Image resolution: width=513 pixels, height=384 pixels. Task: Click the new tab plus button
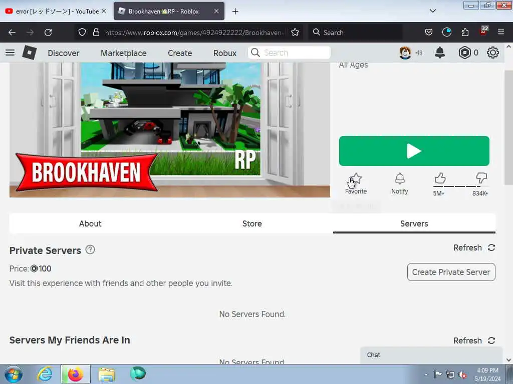(235, 11)
